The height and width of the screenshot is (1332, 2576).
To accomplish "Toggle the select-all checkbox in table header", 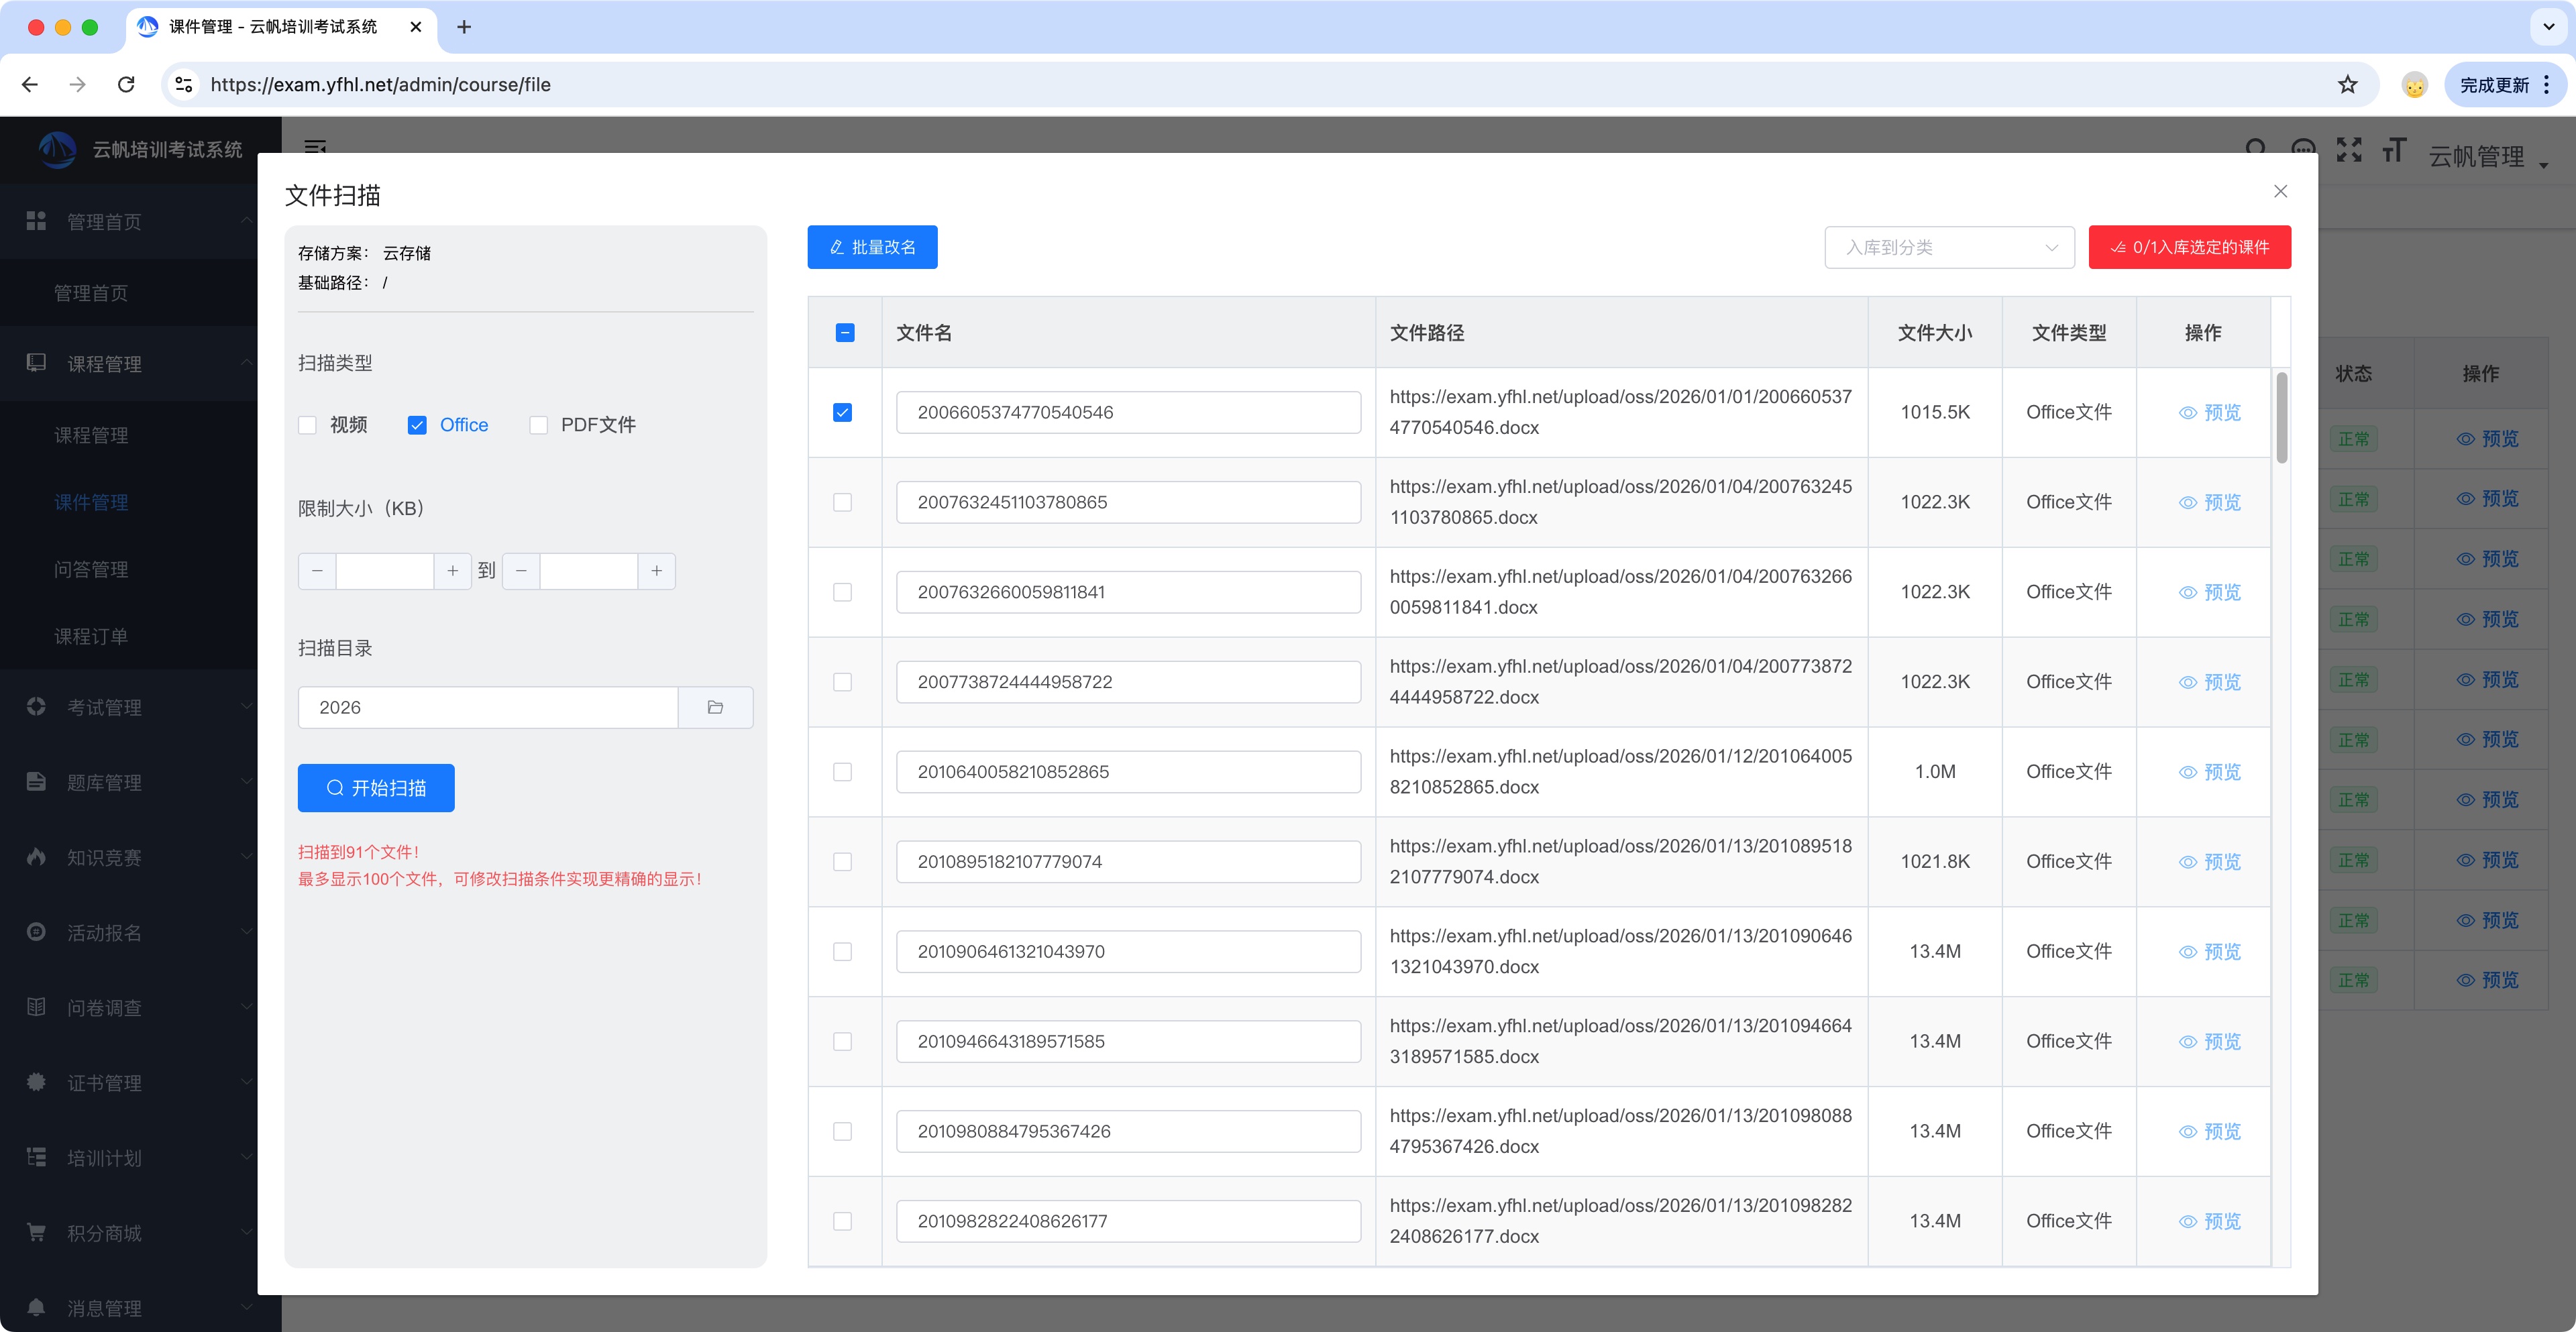I will (x=845, y=333).
